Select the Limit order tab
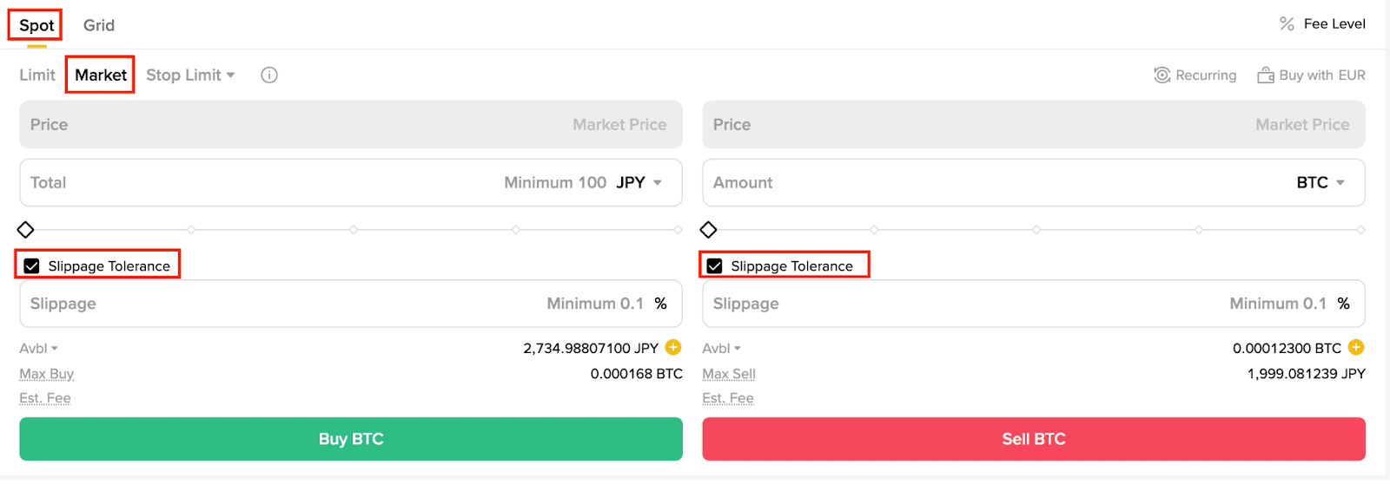Viewport: 1390px width, 484px height. (37, 75)
